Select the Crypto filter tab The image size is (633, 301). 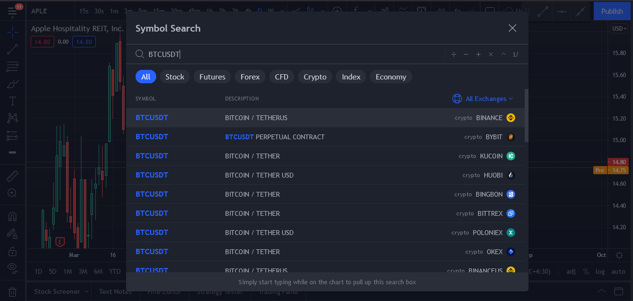(x=315, y=77)
